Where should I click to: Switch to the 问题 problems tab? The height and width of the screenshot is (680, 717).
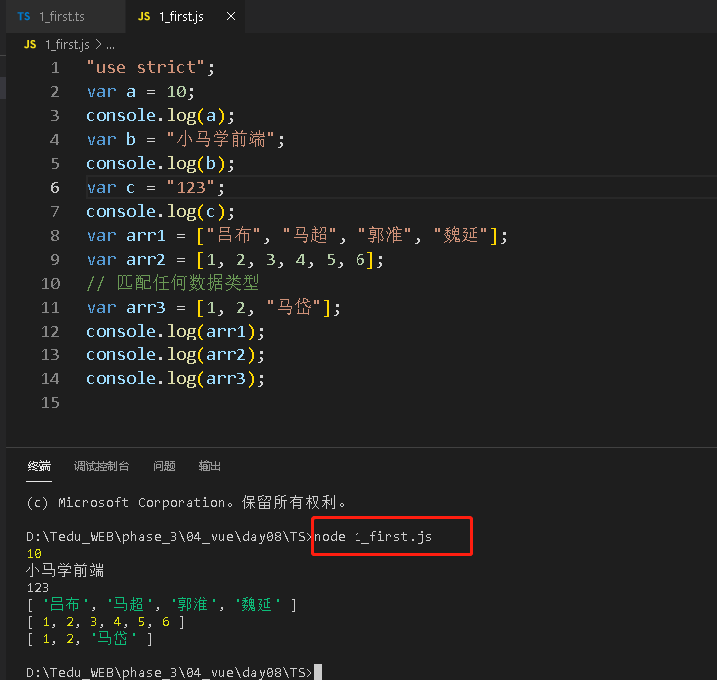[x=164, y=466]
